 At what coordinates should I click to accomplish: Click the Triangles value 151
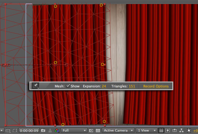tap(132, 86)
